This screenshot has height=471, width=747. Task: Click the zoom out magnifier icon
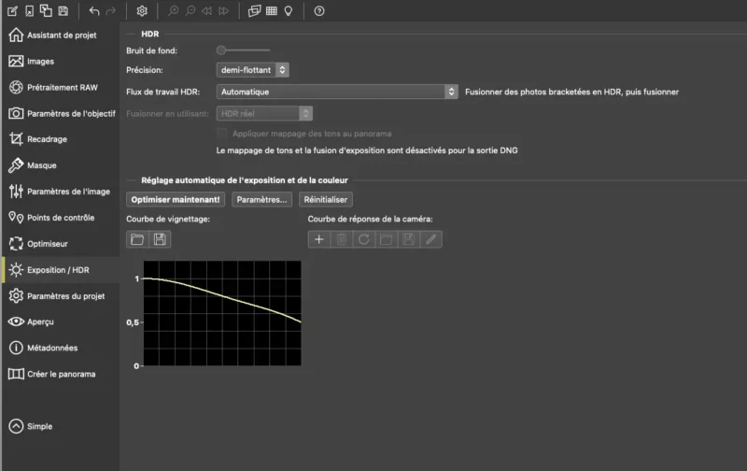190,10
